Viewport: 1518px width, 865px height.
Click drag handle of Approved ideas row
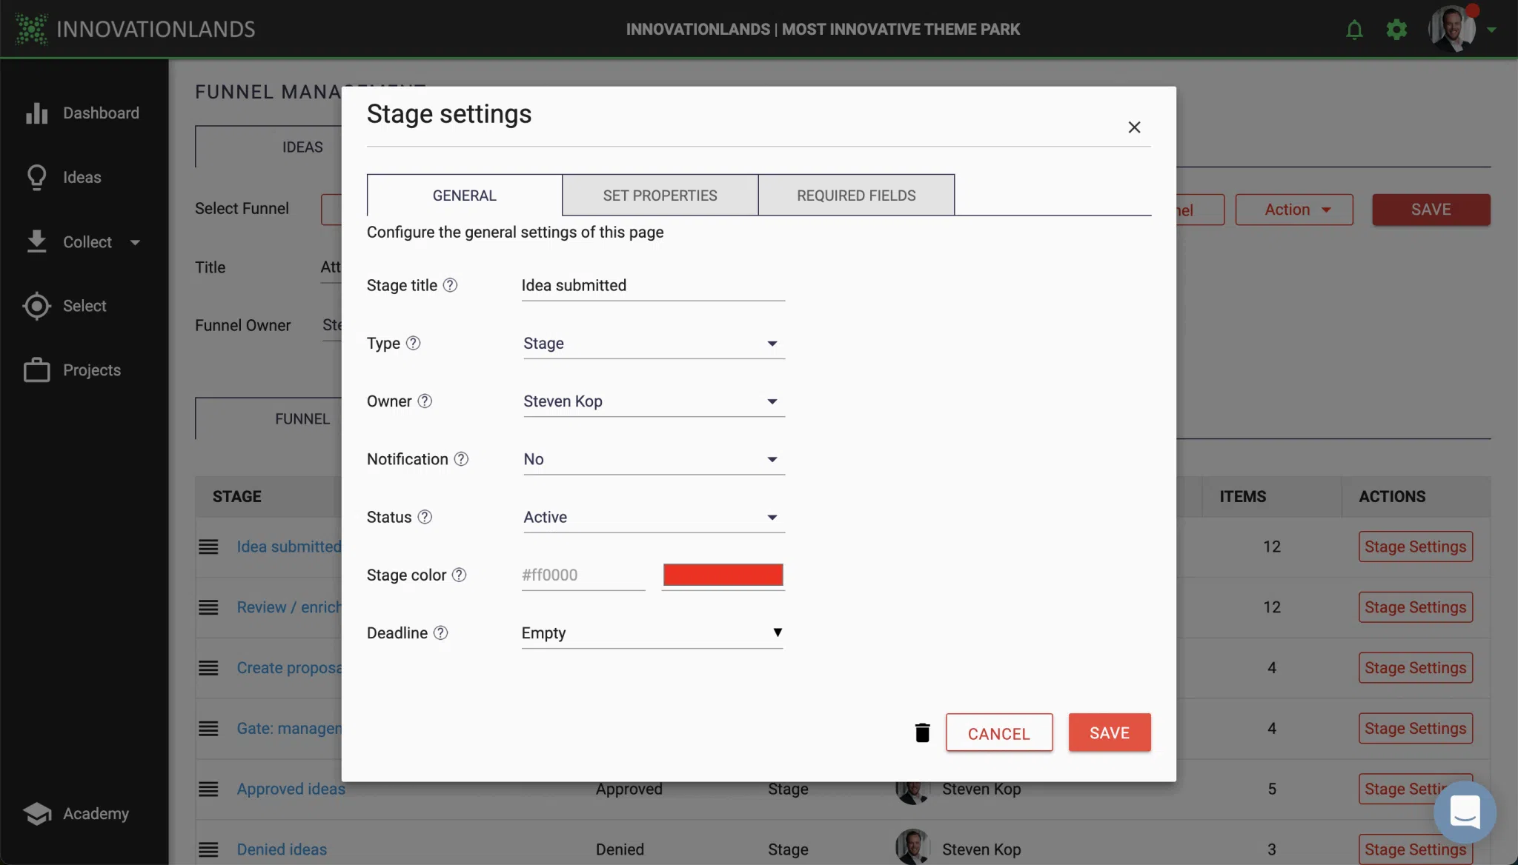pos(208,789)
